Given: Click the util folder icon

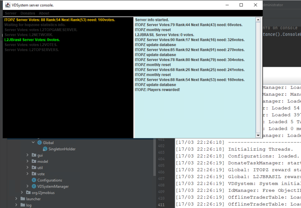Looking at the screenshot, I should pyautogui.click(x=34, y=167).
